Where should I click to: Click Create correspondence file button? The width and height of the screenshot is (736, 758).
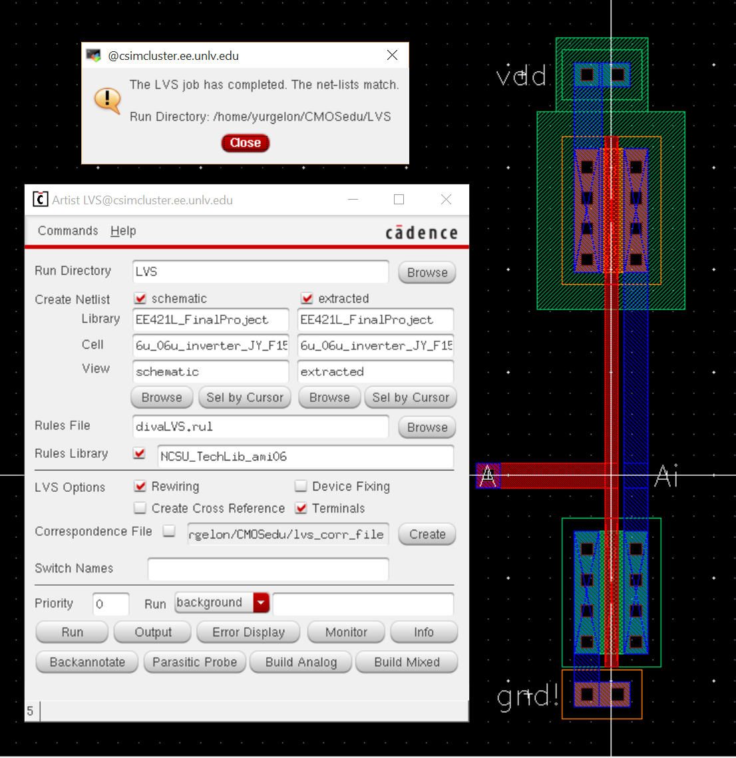pos(427,534)
